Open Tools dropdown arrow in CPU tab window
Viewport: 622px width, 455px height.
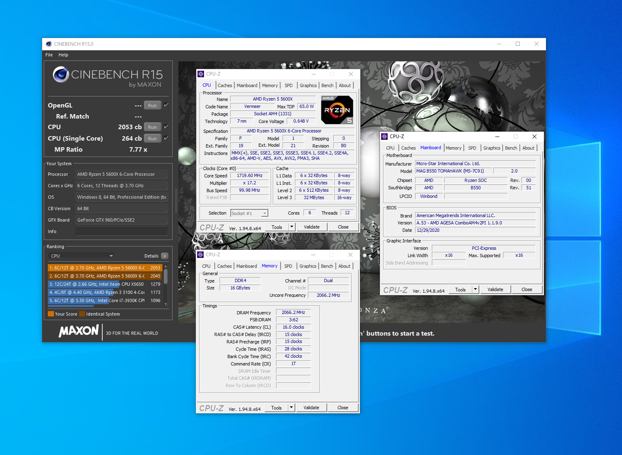click(292, 227)
